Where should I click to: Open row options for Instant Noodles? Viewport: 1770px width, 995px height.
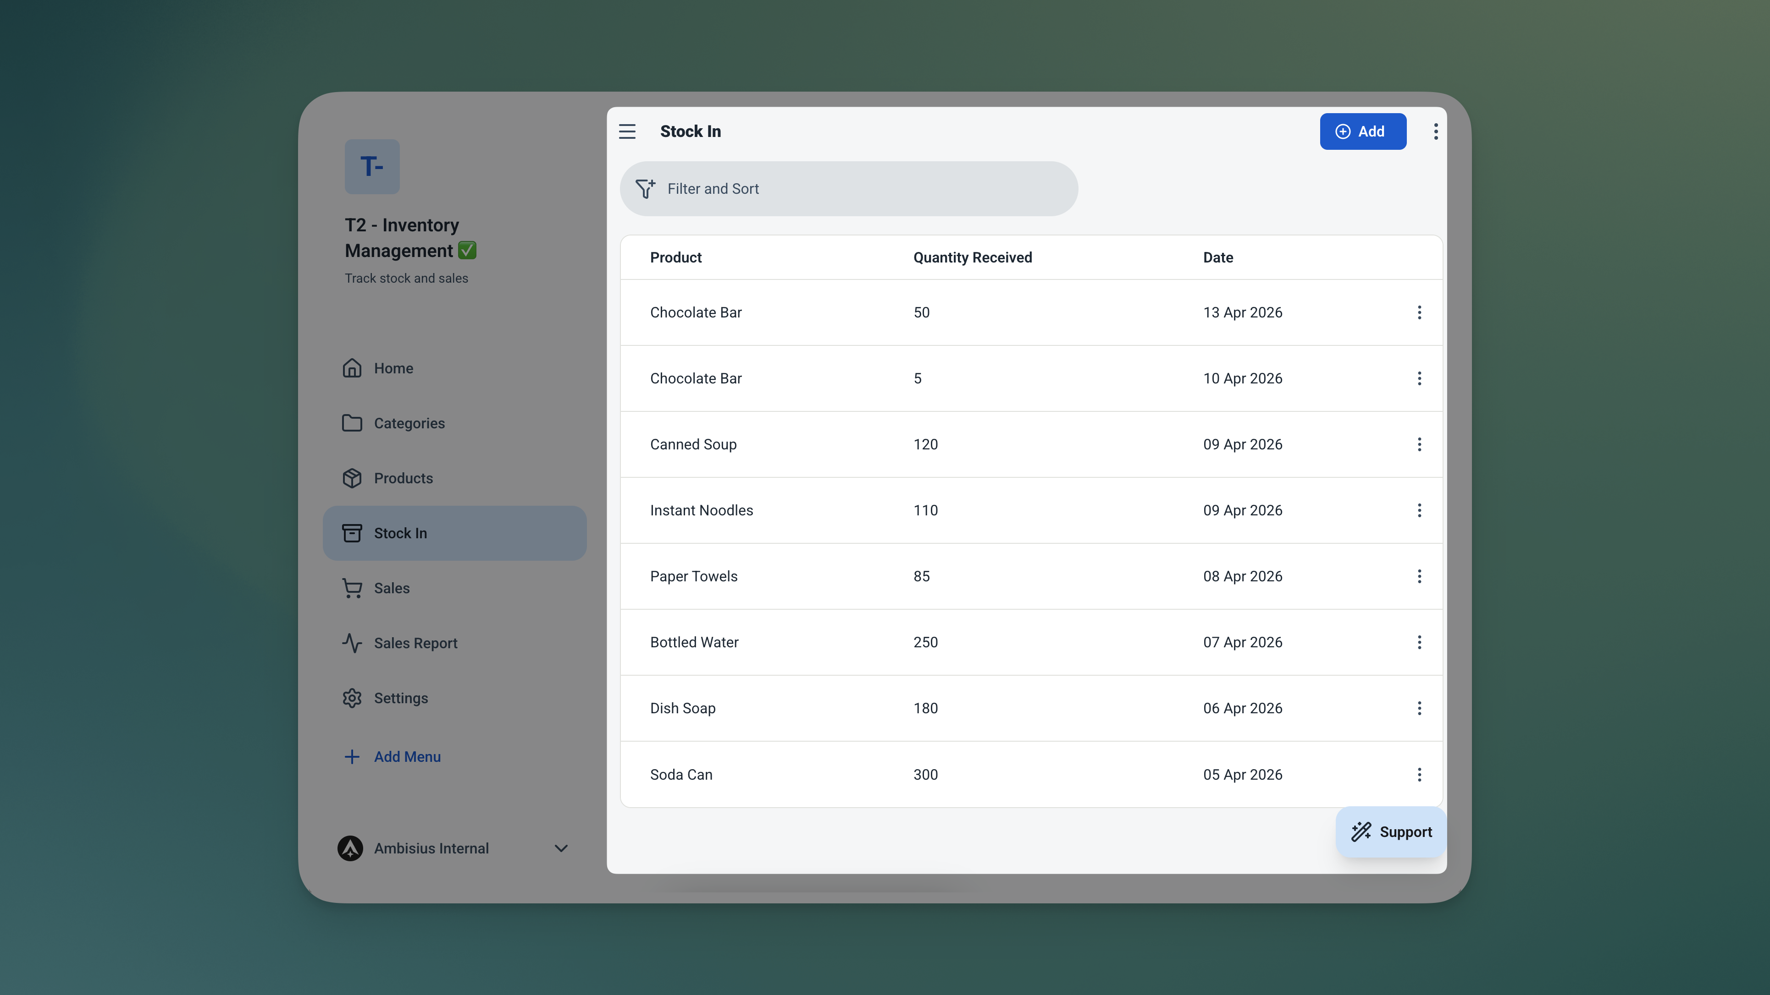click(x=1419, y=510)
